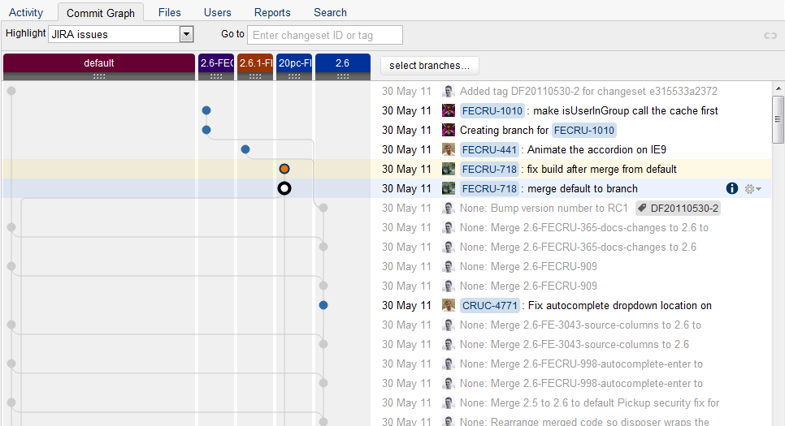Select the default branch column header
785x426 pixels.
pos(99,63)
